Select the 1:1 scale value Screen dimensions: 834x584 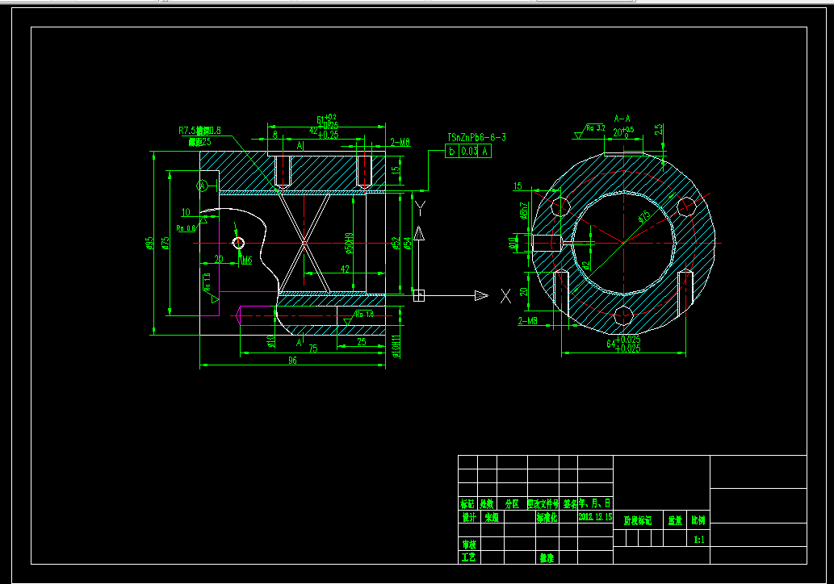tap(699, 540)
